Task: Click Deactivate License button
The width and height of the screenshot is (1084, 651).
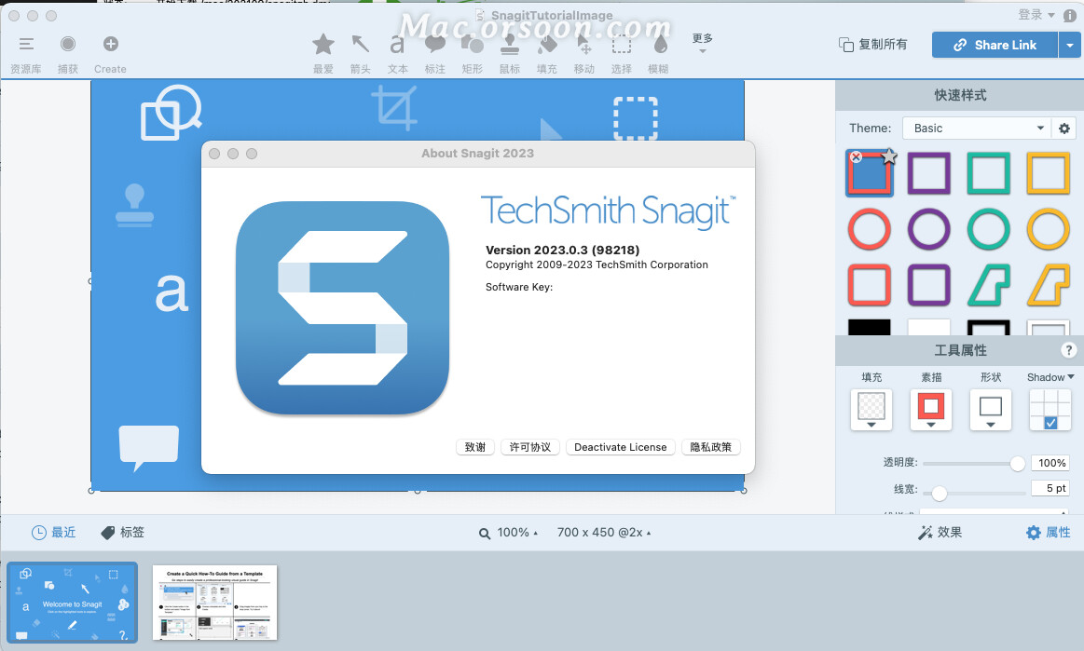Action: pos(620,447)
